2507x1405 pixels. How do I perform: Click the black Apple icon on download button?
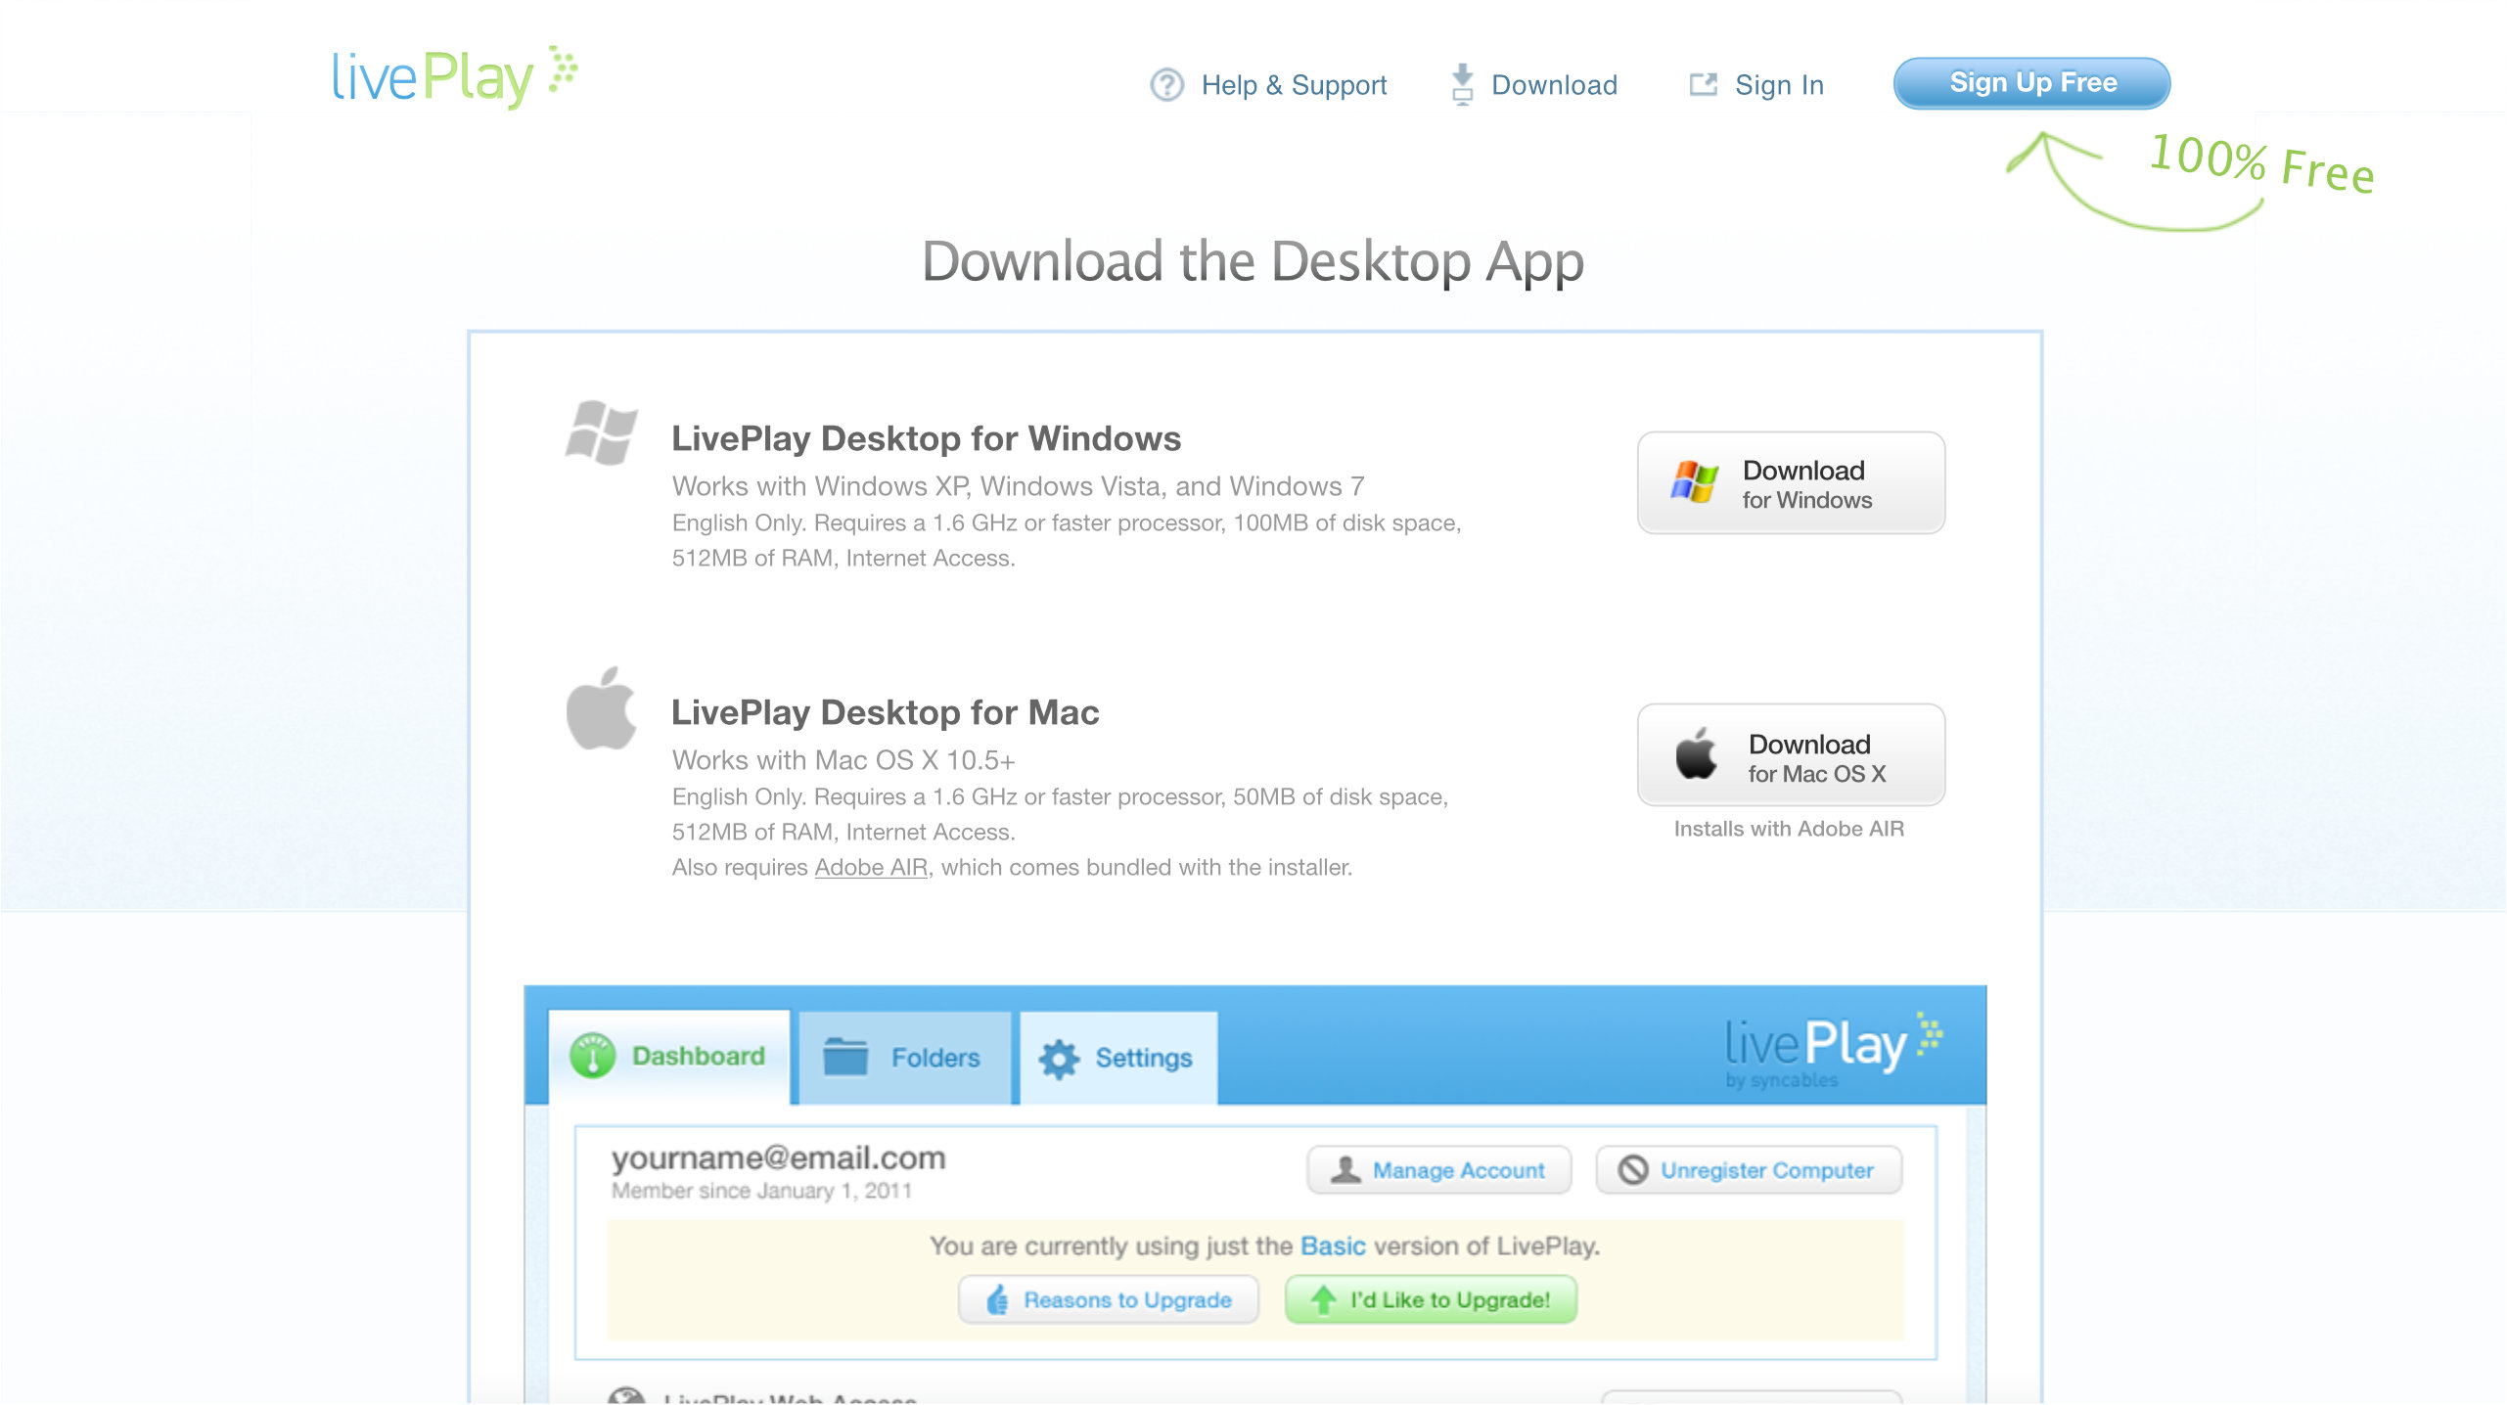point(1696,754)
